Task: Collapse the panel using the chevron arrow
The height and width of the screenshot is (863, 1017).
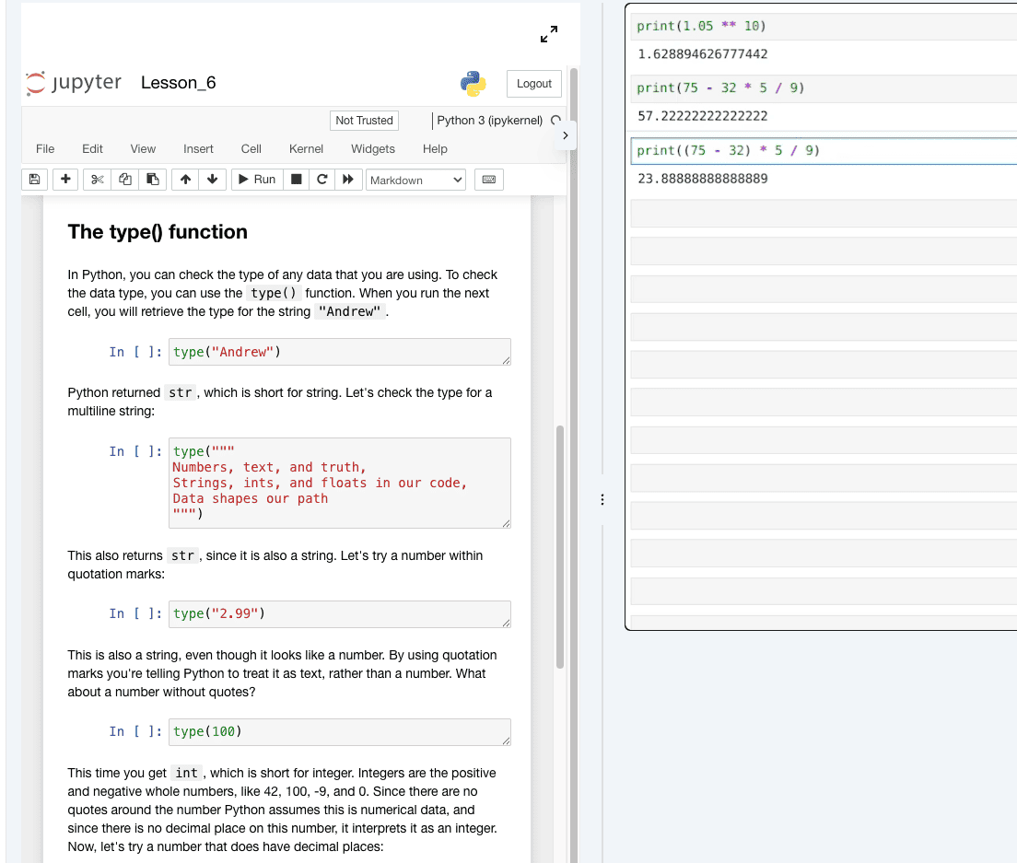Action: click(565, 135)
